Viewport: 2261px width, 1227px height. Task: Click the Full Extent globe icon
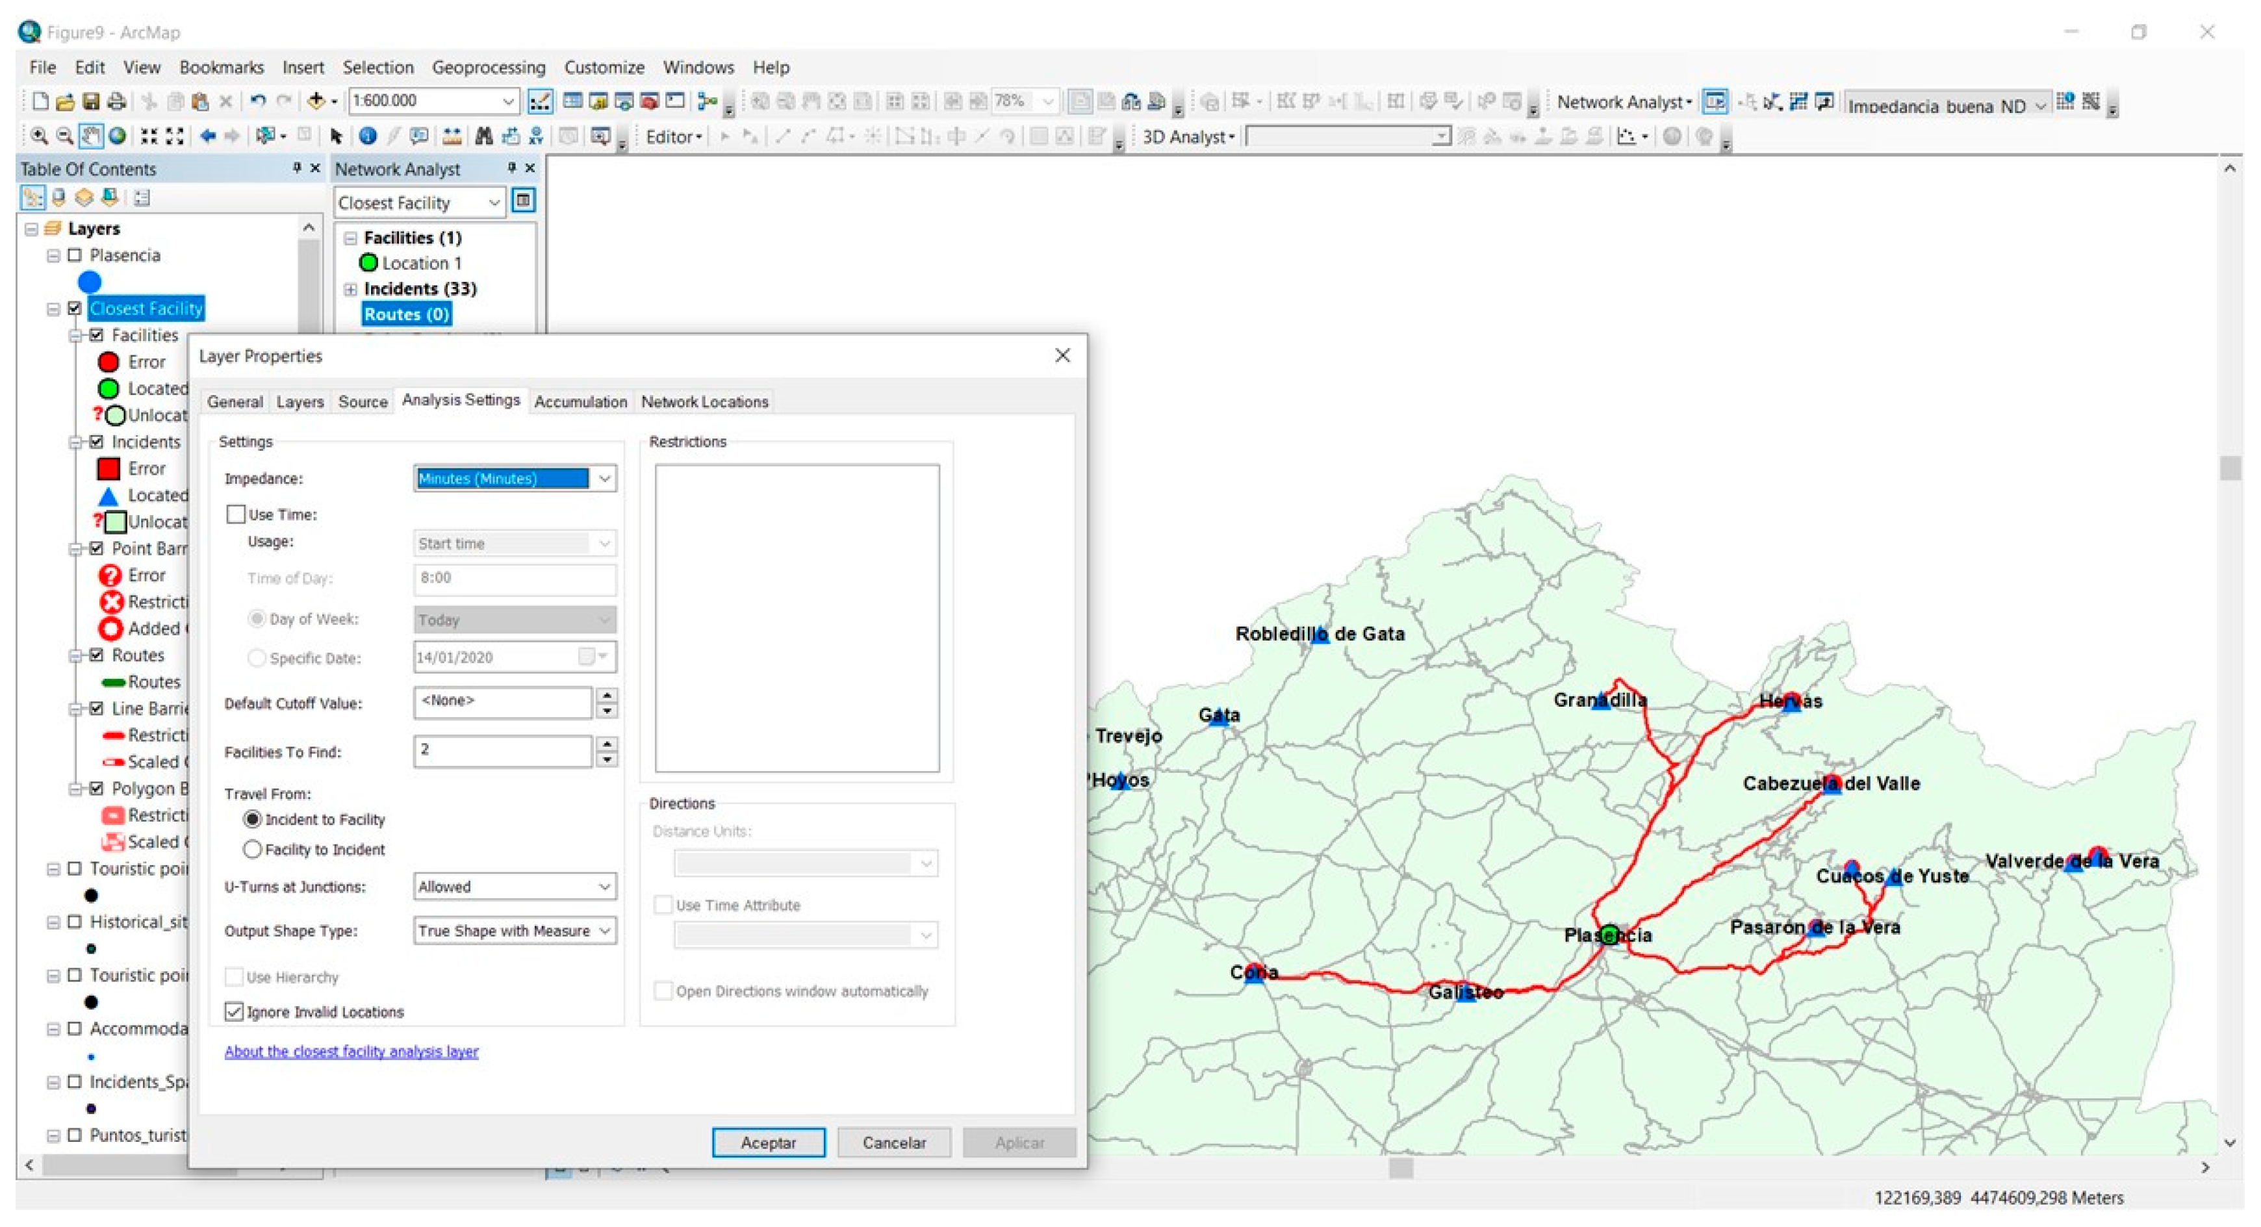(117, 136)
